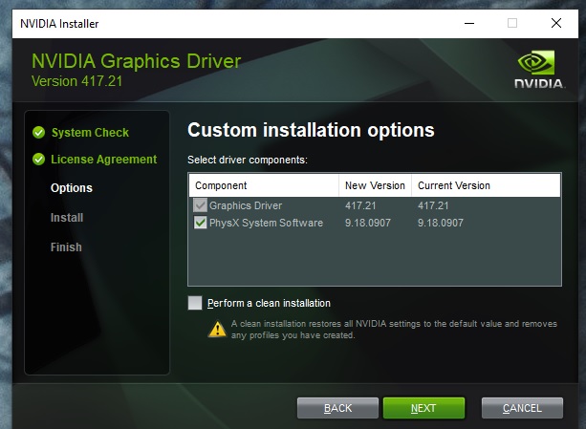
Task: Click the NVIDIA logo icon
Action: 538,70
